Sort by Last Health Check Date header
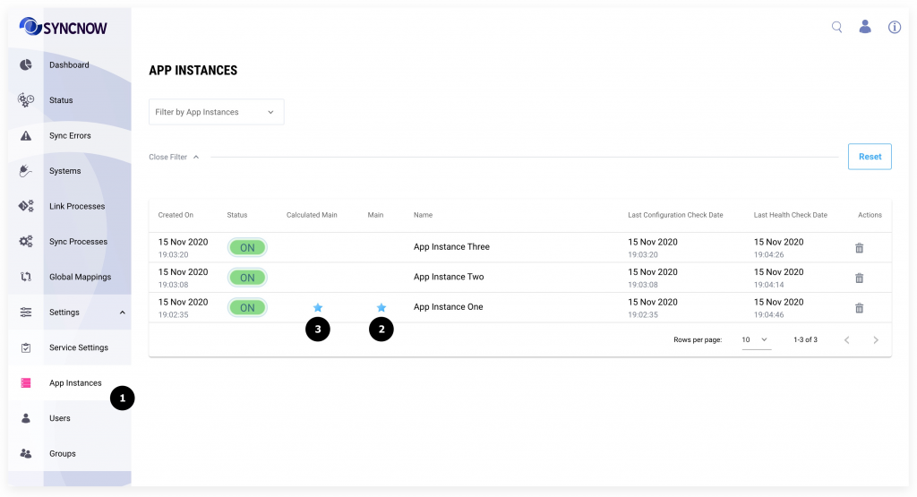 click(x=790, y=215)
